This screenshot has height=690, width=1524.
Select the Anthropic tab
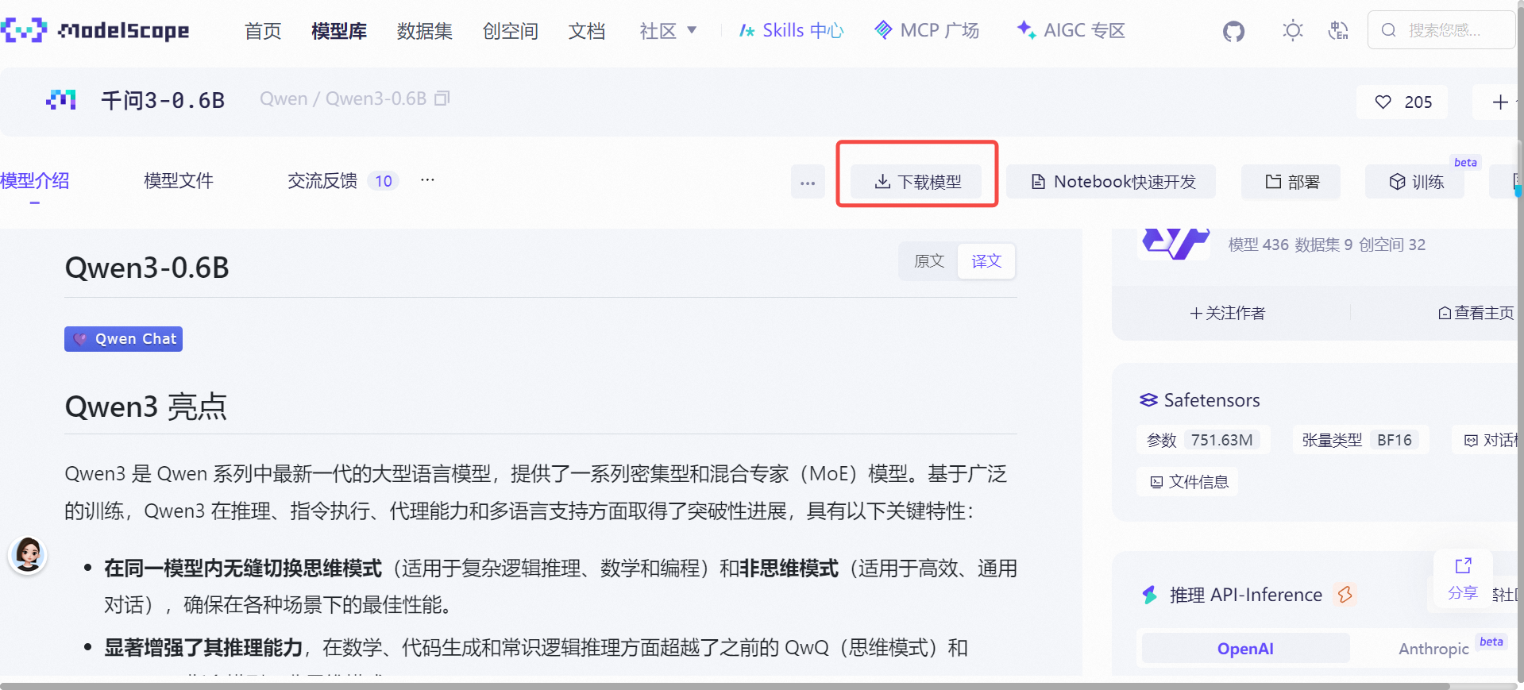coord(1433,649)
